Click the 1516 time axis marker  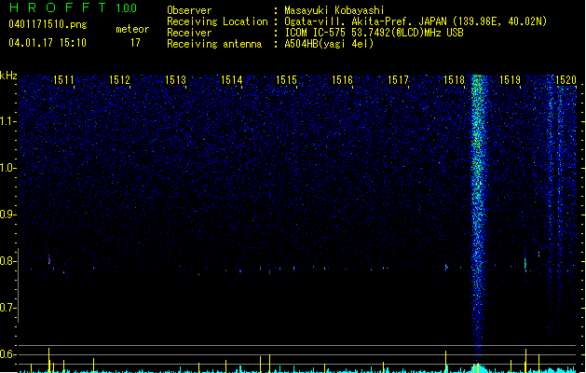(x=342, y=80)
